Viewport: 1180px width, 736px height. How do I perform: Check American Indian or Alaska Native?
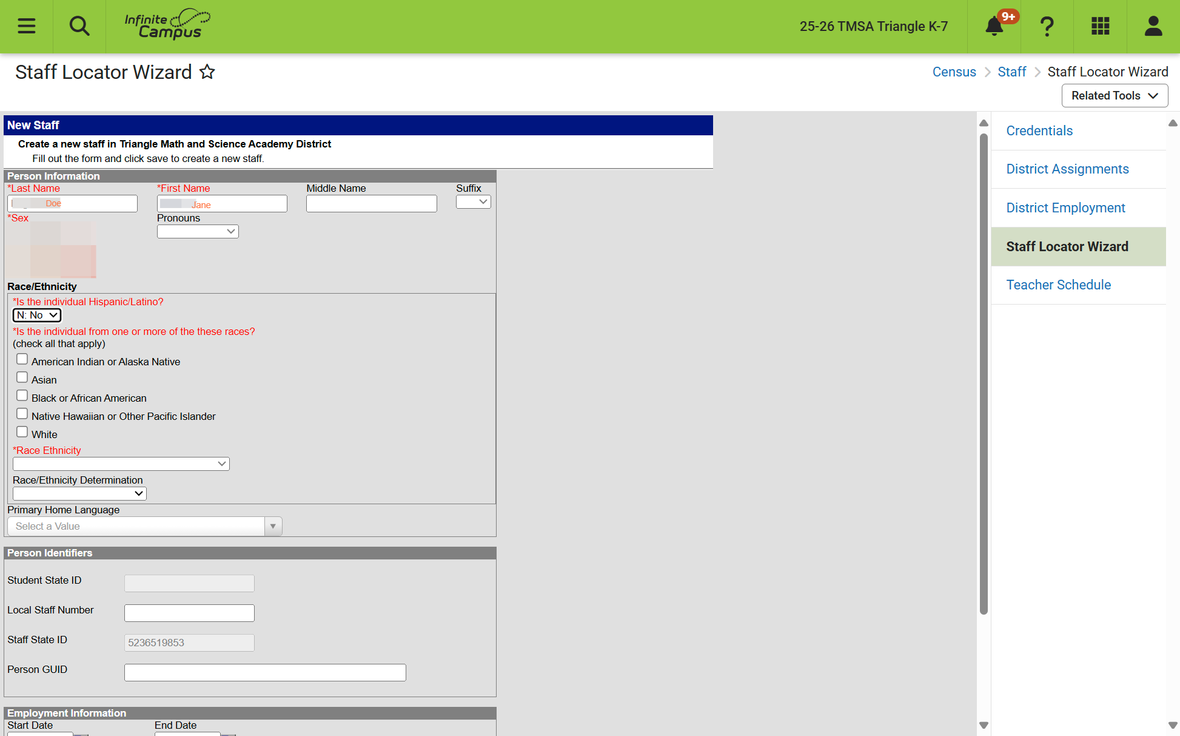[22, 359]
